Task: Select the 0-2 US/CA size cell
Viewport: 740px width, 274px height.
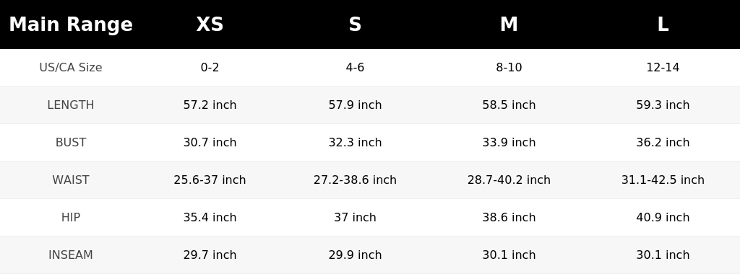Action: [x=210, y=67]
